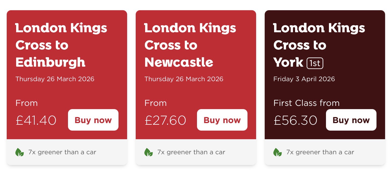Click the Friday 3 April 2026 date

pos(304,79)
